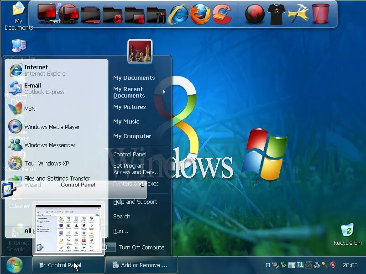Click the 20:03 taskbar clock
Image resolution: width=366 pixels, height=274 pixels.
[x=350, y=265]
